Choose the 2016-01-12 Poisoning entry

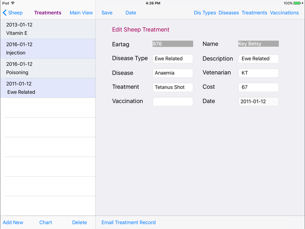(x=48, y=68)
